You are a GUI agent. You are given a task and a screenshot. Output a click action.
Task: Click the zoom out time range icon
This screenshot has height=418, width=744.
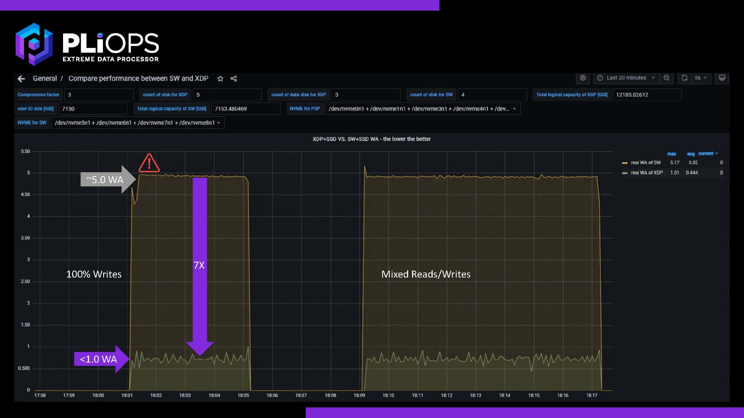click(x=666, y=78)
